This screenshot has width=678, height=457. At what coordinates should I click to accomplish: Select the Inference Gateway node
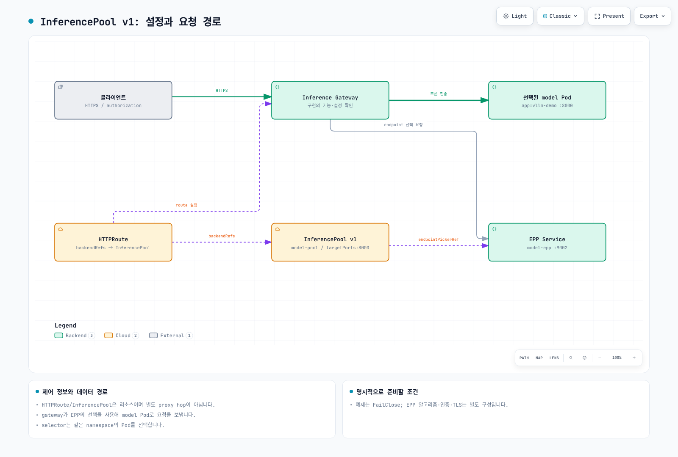click(330, 100)
